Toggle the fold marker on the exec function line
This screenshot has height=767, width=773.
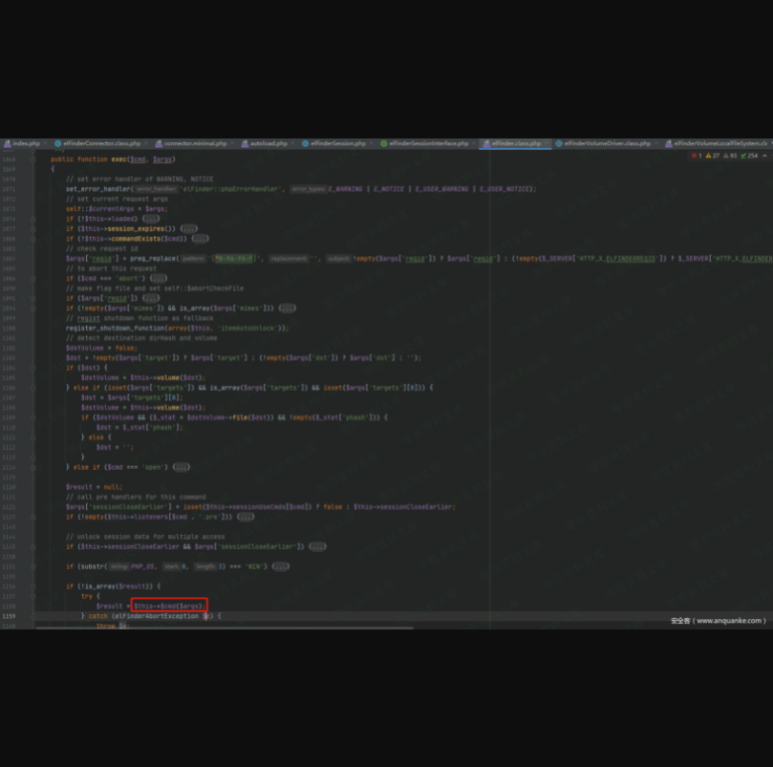click(34, 160)
